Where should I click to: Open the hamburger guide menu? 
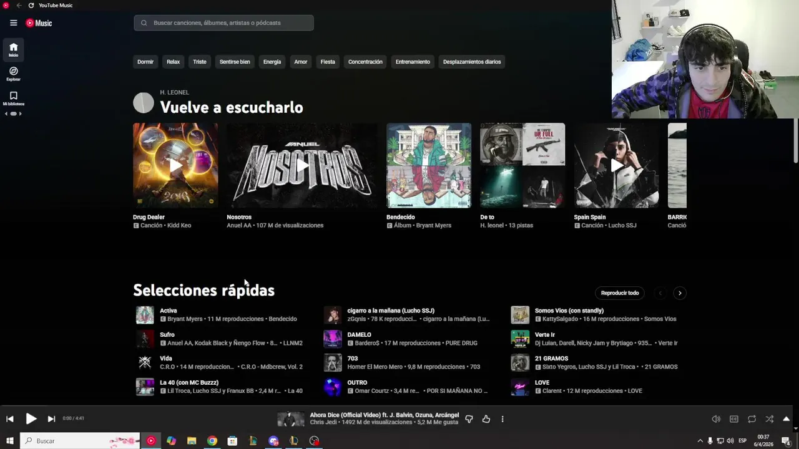pyautogui.click(x=13, y=23)
